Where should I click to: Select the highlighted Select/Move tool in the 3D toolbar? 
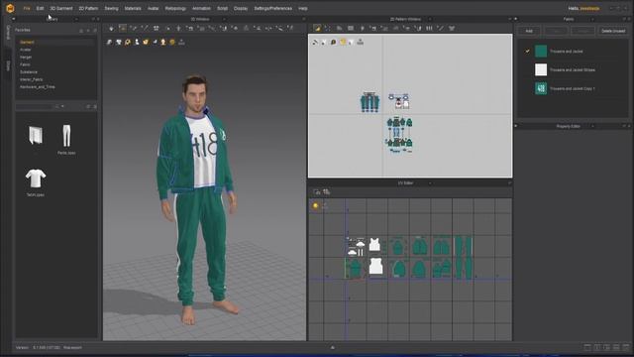122,28
